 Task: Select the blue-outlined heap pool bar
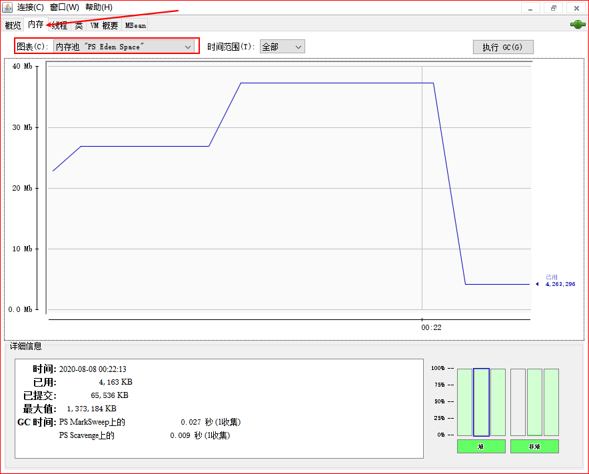point(481,402)
